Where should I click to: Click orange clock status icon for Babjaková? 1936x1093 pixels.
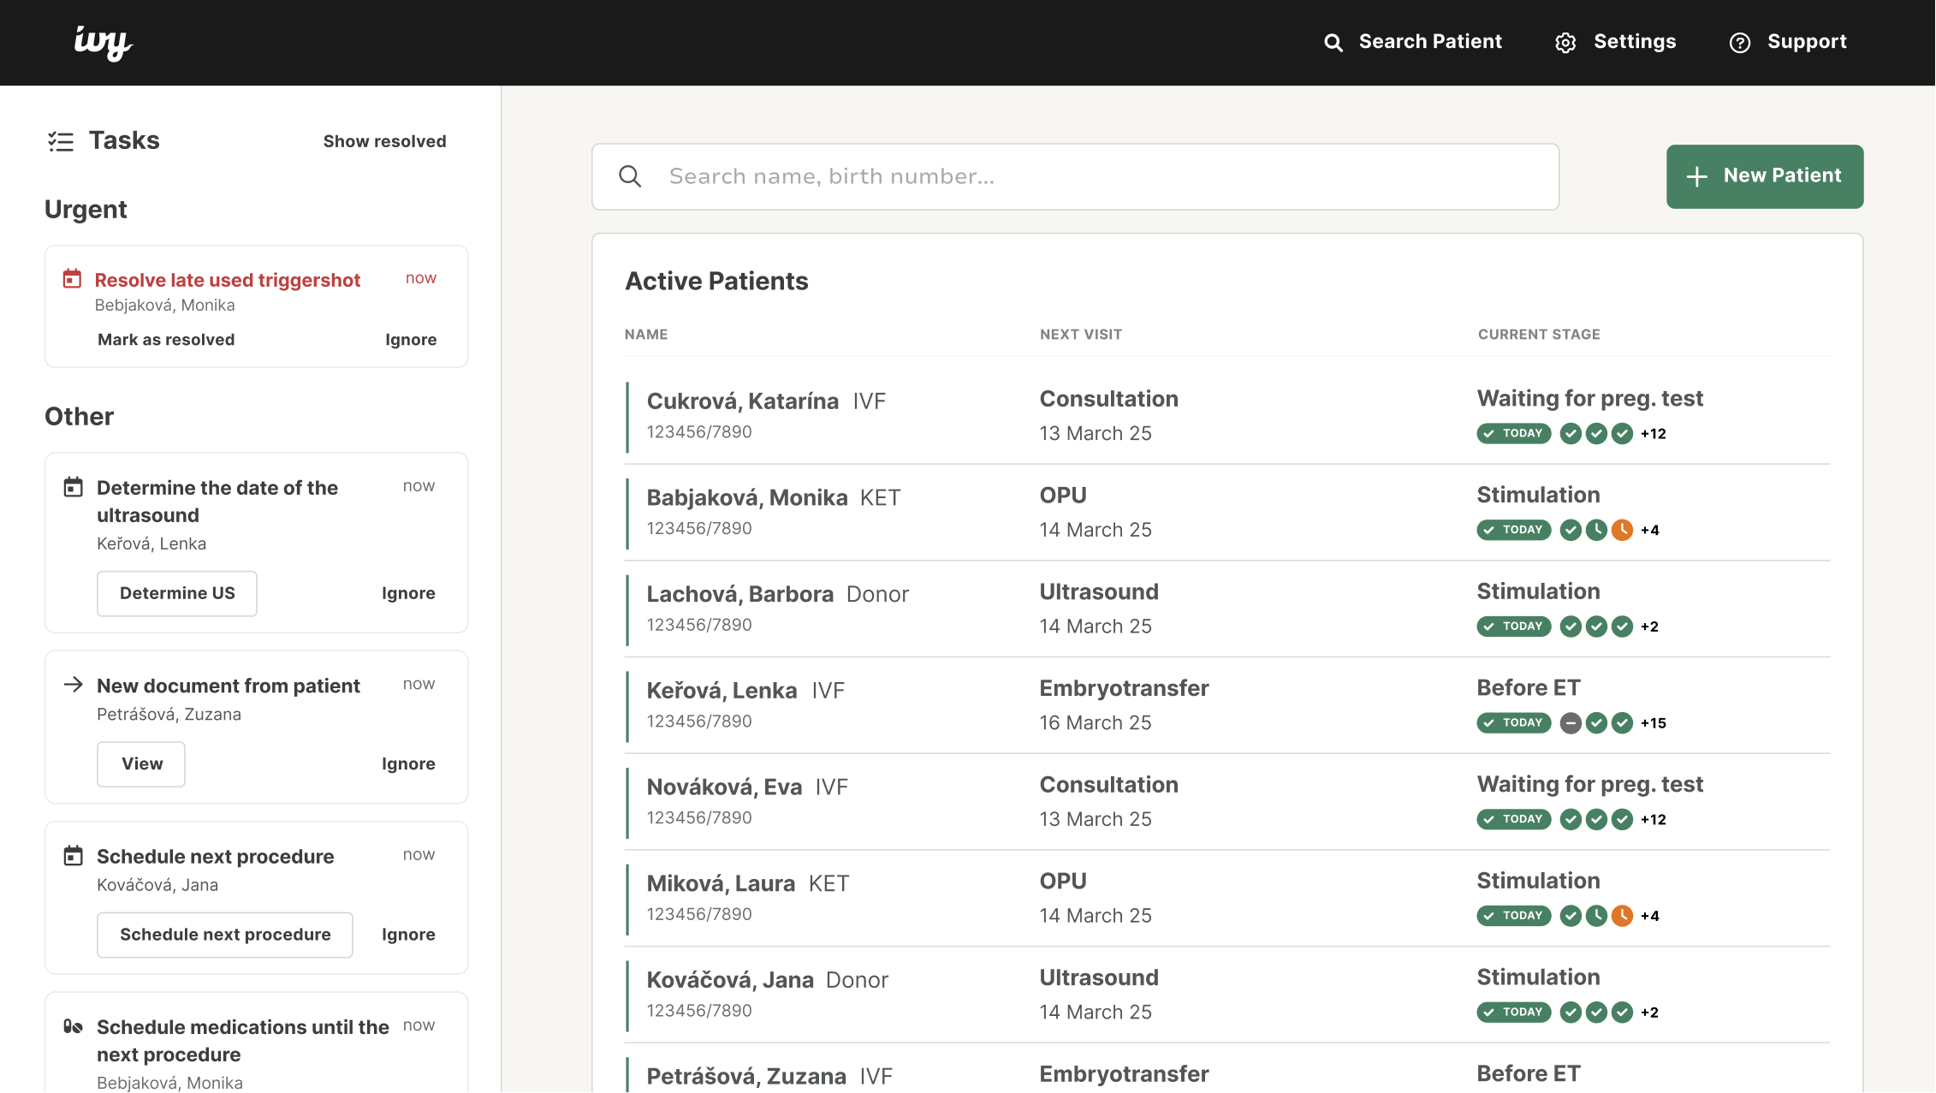1622,530
